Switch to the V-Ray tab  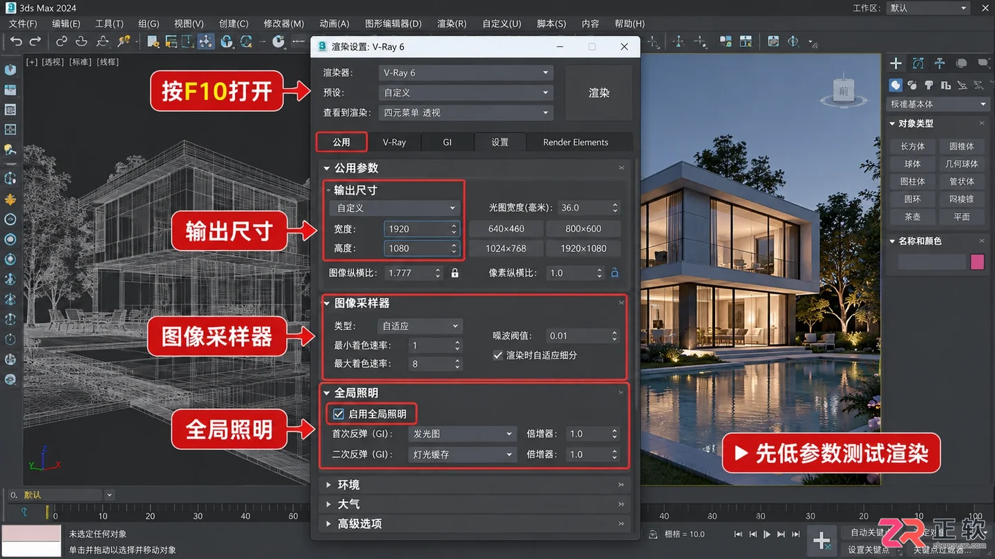[395, 142]
